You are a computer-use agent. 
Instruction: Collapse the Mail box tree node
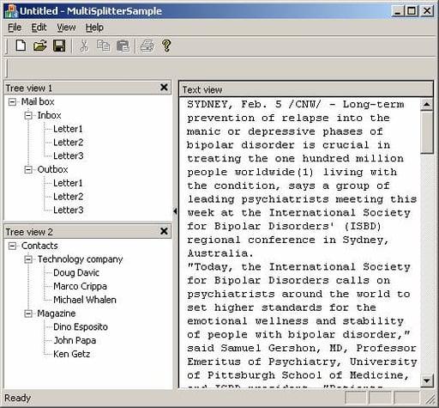coord(12,101)
